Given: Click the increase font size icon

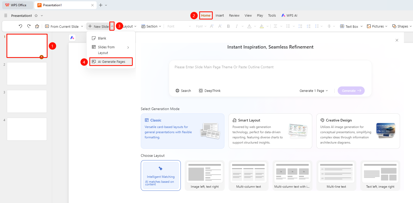Looking at the screenshot, I should [212, 26].
